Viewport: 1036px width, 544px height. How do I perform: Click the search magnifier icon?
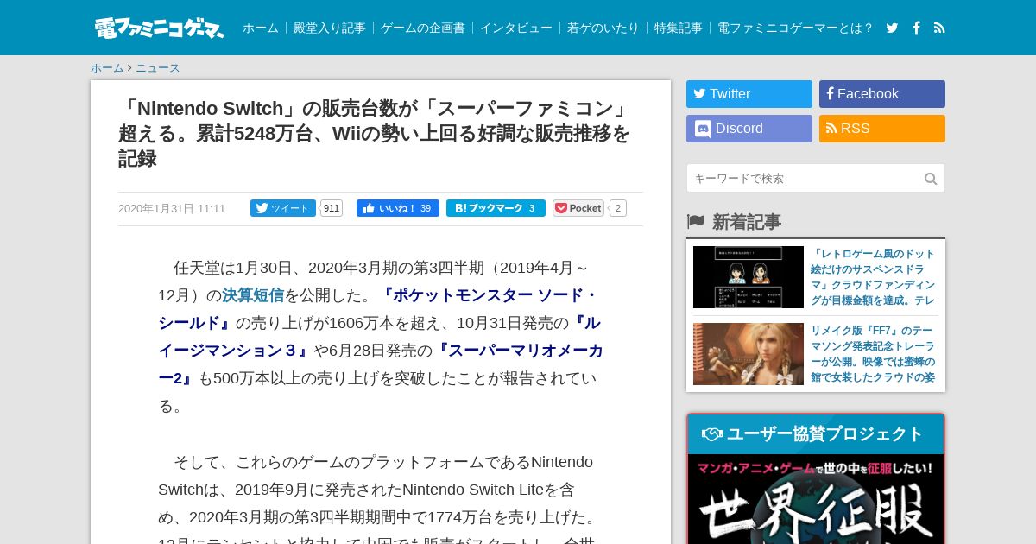pyautogui.click(x=931, y=179)
